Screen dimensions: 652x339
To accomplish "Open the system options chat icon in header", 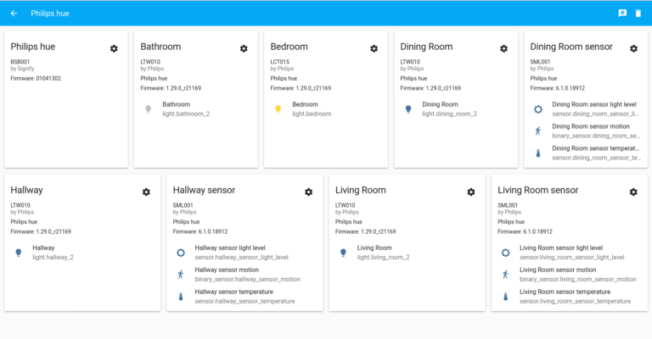I will tap(622, 14).
